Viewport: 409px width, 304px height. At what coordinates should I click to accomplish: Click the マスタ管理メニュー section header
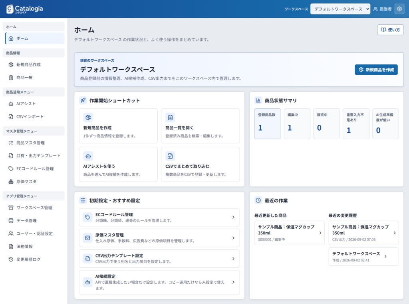pyautogui.click(x=34, y=131)
